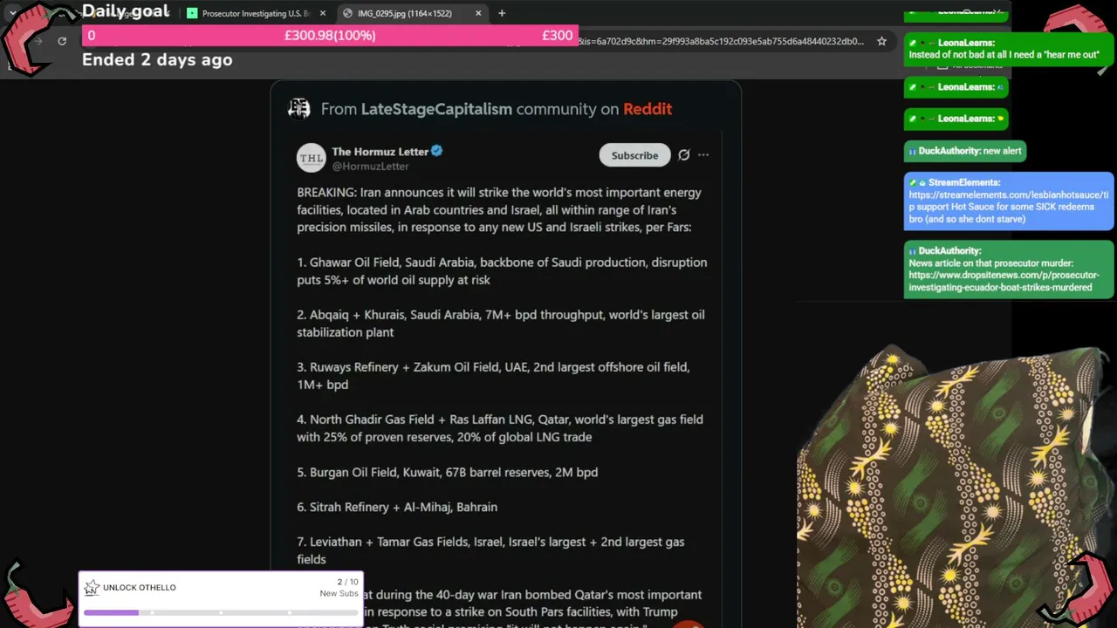Click the Ghawar Oil Field list item
This screenshot has width=1117, height=628.
tap(502, 271)
